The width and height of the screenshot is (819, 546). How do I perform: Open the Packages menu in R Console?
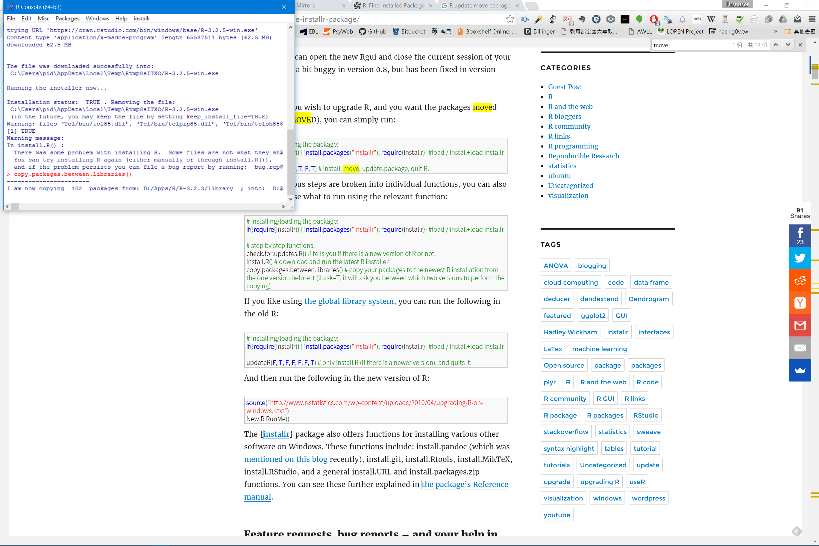point(67,19)
